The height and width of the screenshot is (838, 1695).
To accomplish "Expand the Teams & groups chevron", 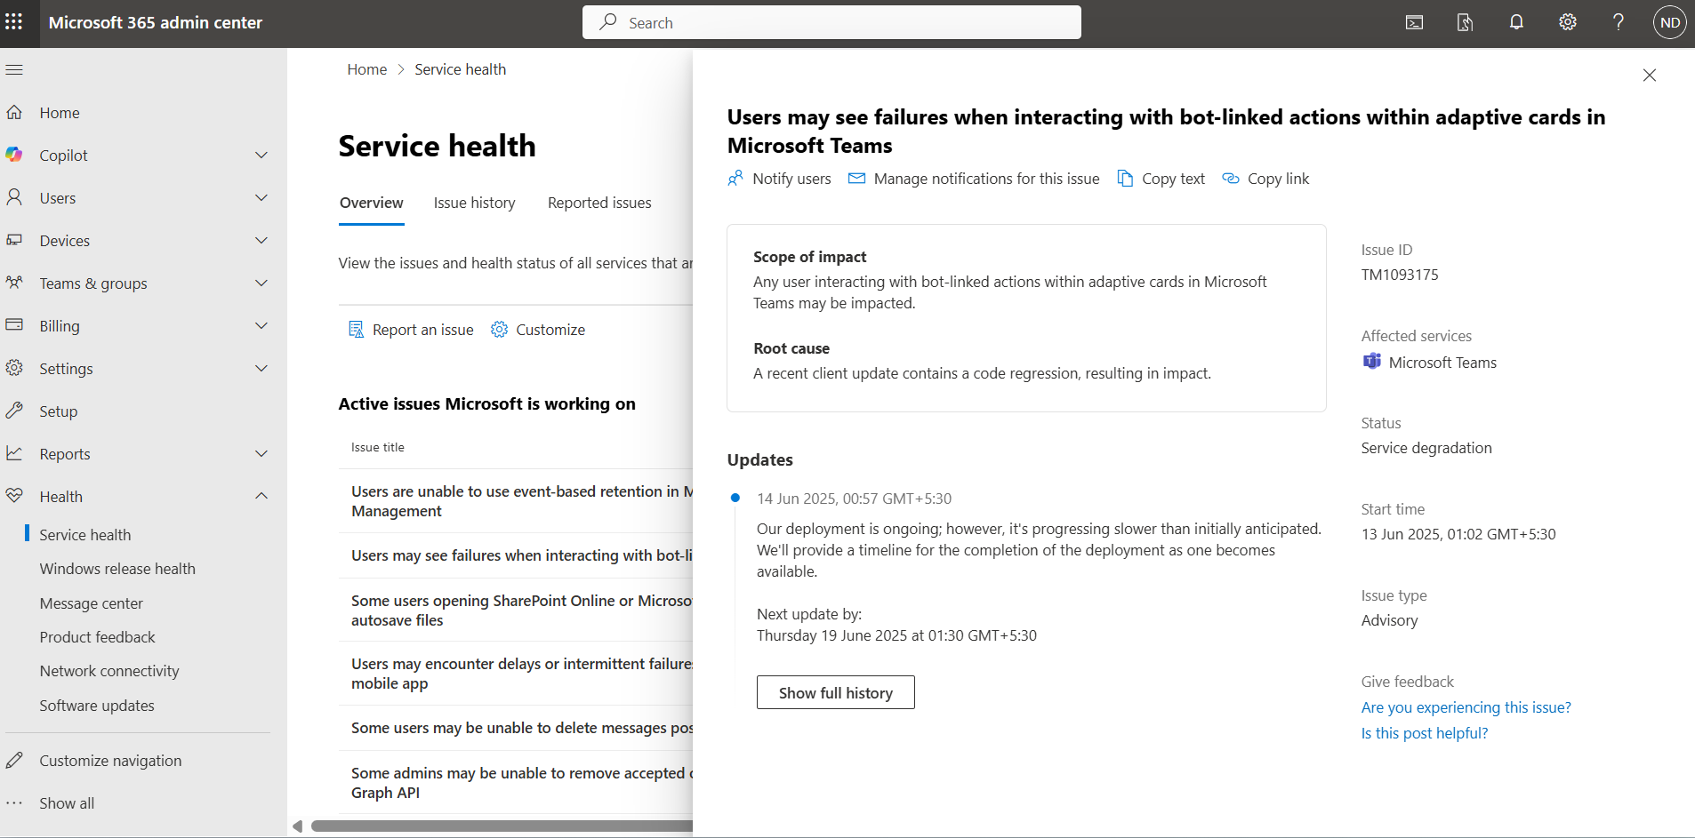I will click(261, 283).
